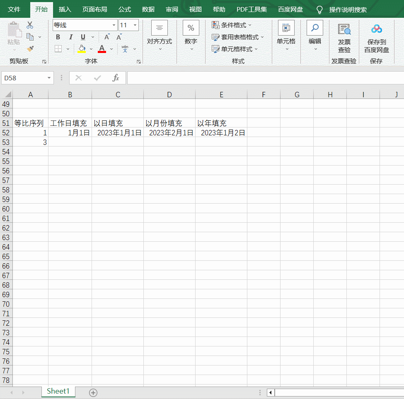404x399 pixels.
Task: Add a new sheet with plus icon
Action: pos(93,393)
